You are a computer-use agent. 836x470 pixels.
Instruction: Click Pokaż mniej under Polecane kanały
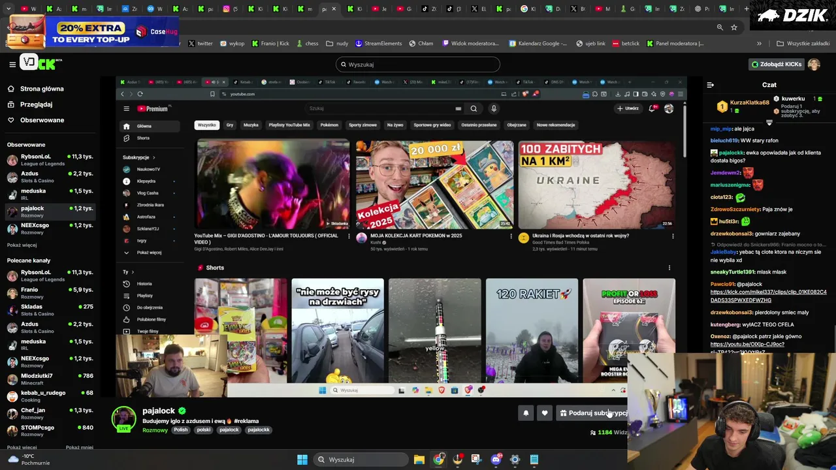pyautogui.click(x=79, y=447)
